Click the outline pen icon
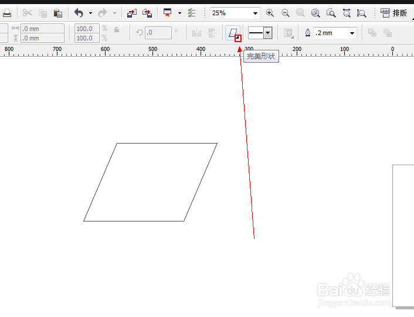The image size is (414, 317). click(x=308, y=33)
